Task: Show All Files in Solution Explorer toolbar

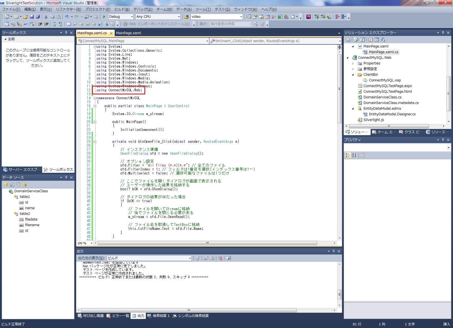Action: click(356, 40)
